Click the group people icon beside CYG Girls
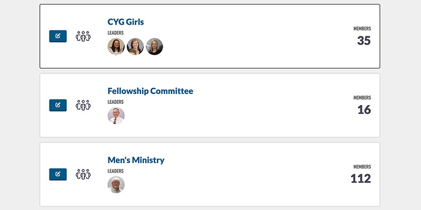The image size is (421, 210). coord(83,36)
